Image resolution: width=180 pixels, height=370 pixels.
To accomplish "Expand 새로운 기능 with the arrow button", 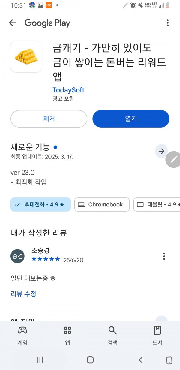I will (162, 151).
